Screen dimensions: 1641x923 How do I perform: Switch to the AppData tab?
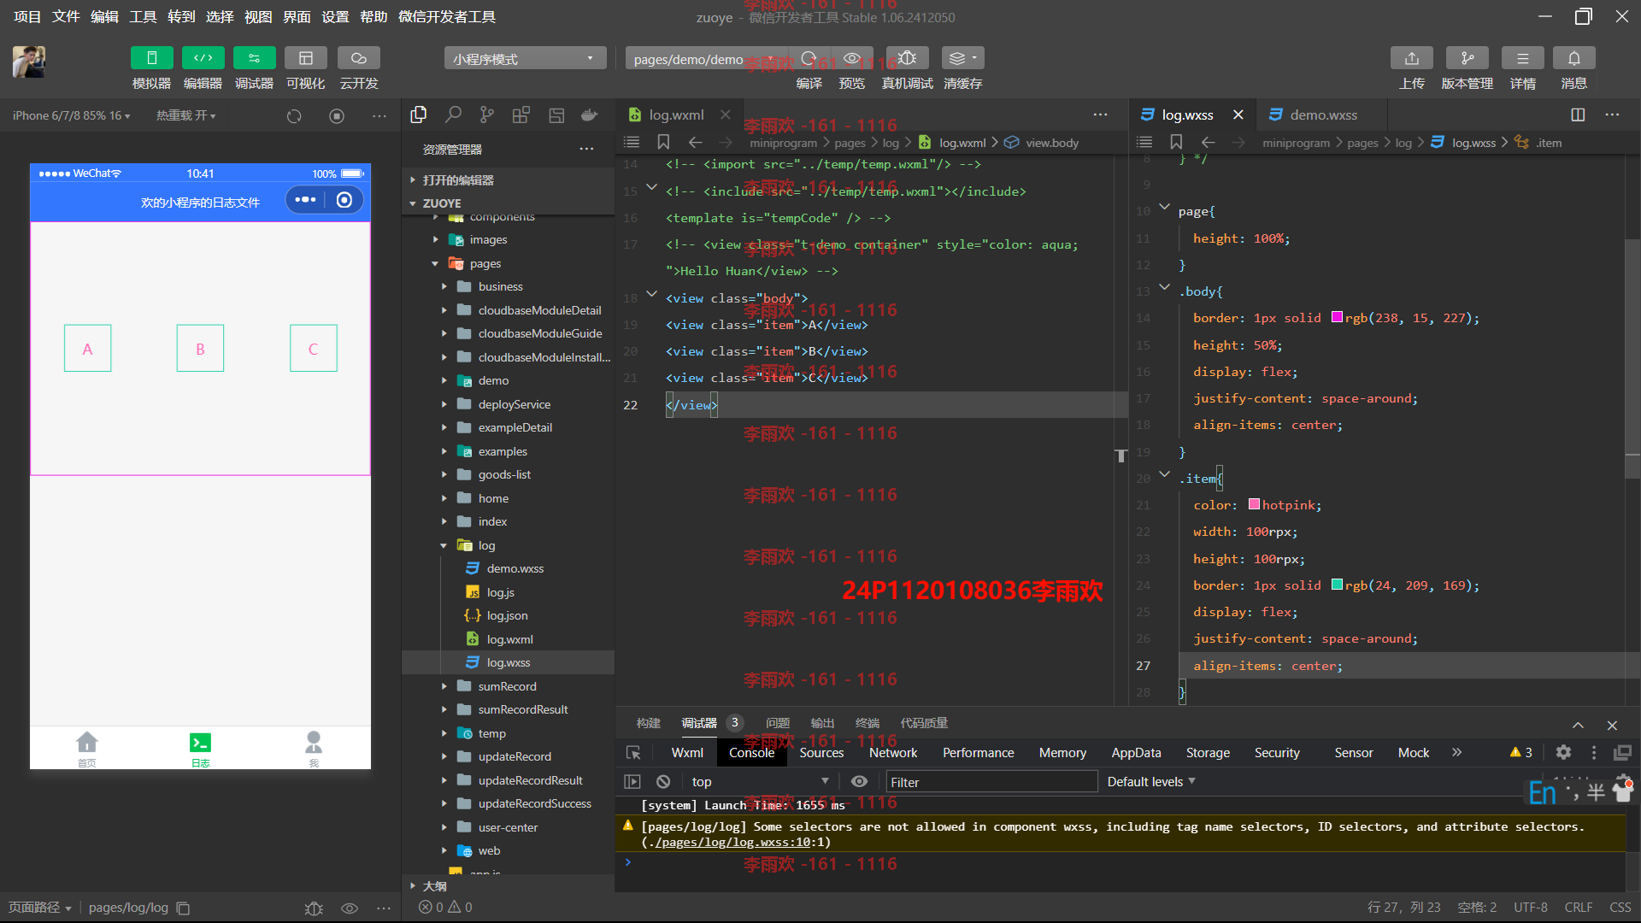click(1136, 753)
